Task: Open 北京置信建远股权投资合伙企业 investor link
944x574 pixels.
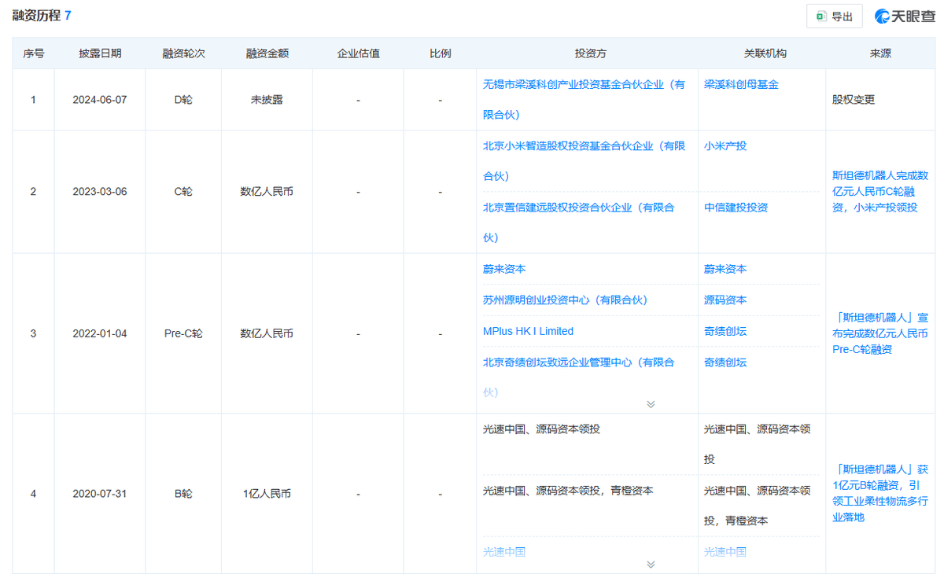Action: pos(578,208)
